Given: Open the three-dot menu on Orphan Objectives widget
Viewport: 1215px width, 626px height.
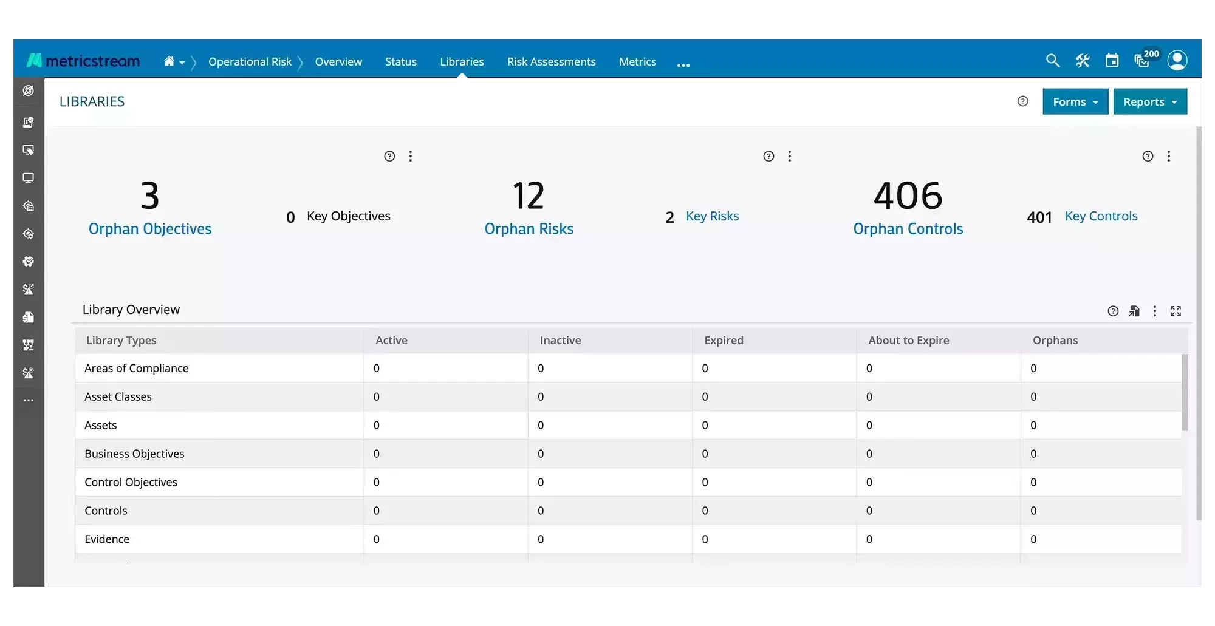Looking at the screenshot, I should click(x=411, y=156).
